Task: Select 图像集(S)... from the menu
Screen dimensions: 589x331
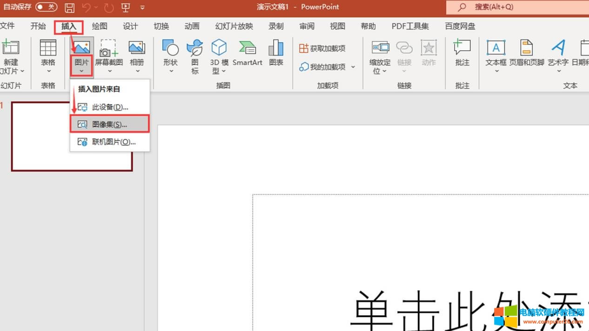Action: [109, 125]
